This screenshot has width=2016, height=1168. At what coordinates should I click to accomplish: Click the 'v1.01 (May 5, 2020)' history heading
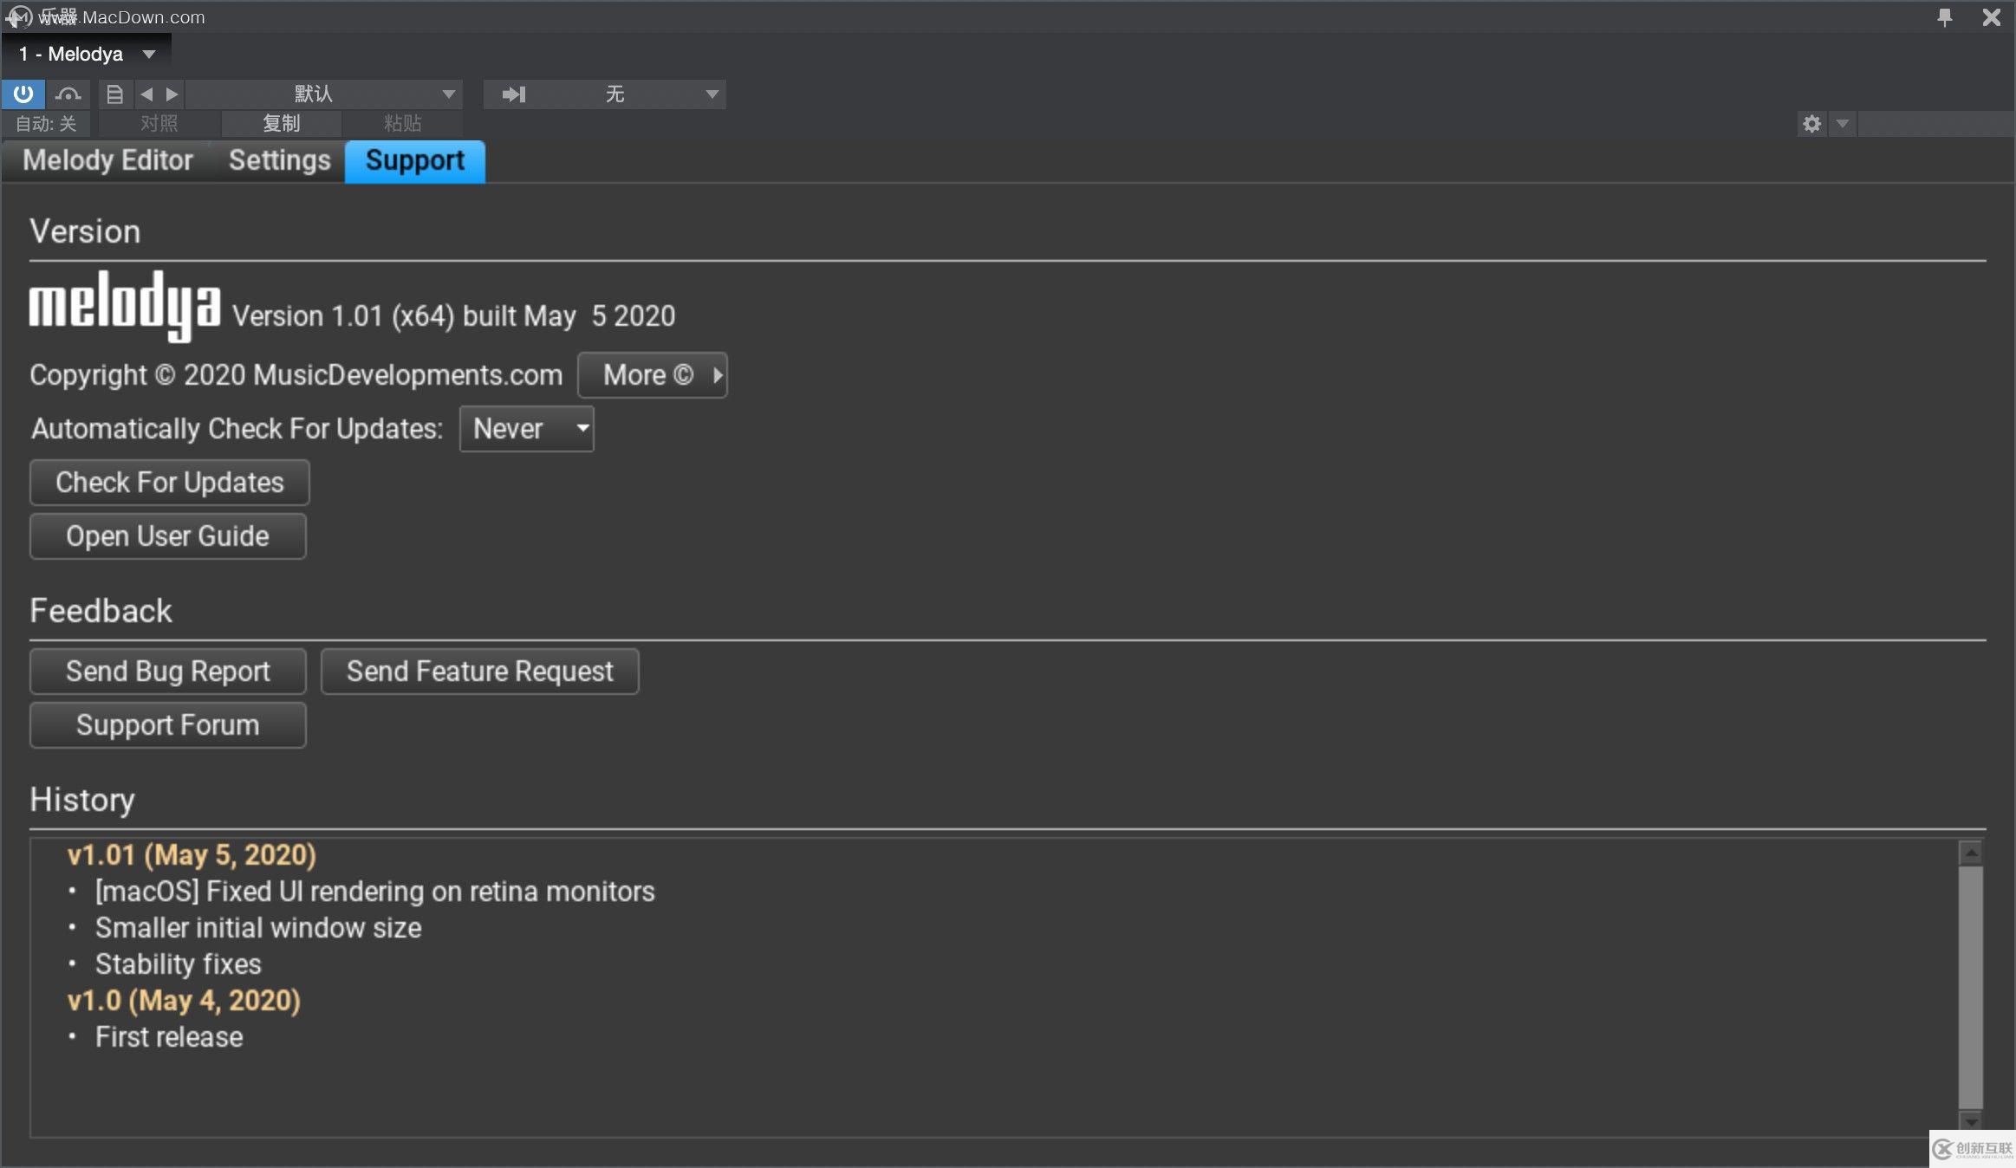pos(192,855)
